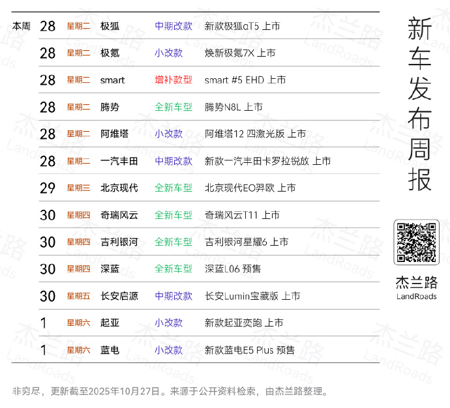Select the 蓝电 brand cell
Image resolution: width=450 pixels, height=408 pixels.
(110, 350)
